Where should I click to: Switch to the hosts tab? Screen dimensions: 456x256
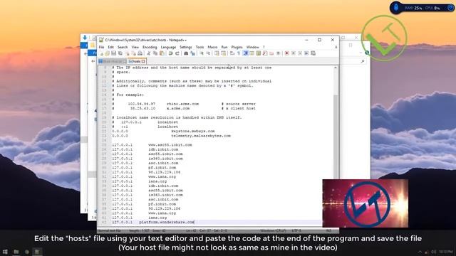pyautogui.click(x=136, y=61)
